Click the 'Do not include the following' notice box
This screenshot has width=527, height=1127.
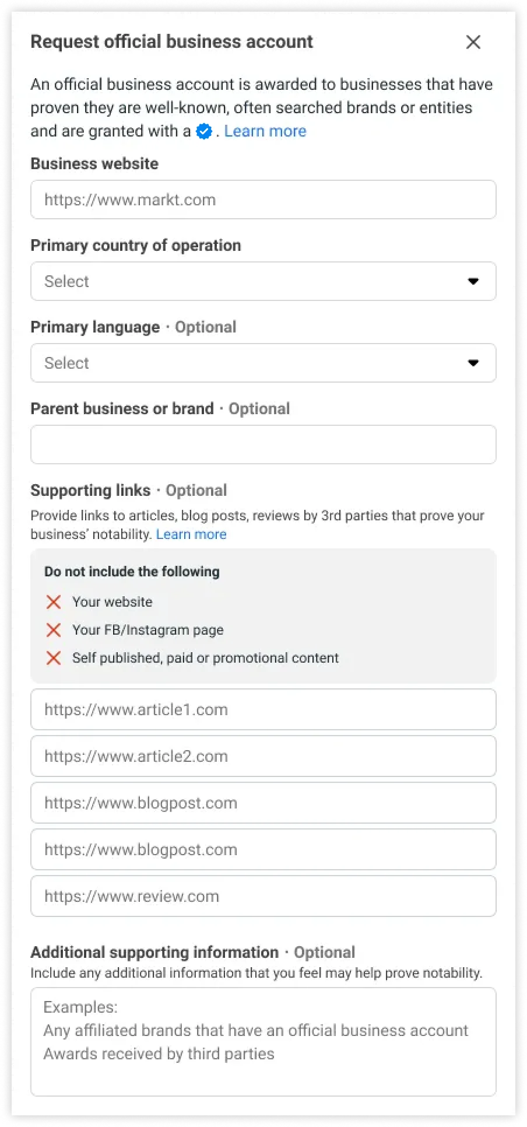262,615
